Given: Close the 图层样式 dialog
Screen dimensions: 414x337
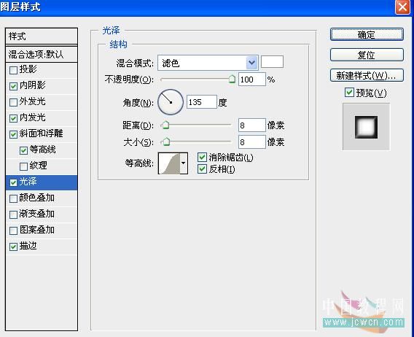Looking at the screenshot, I should 402,7.
